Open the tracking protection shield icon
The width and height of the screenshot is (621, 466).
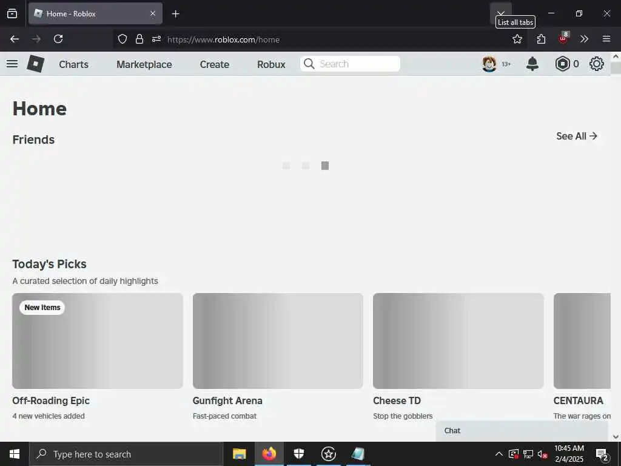coord(123,39)
